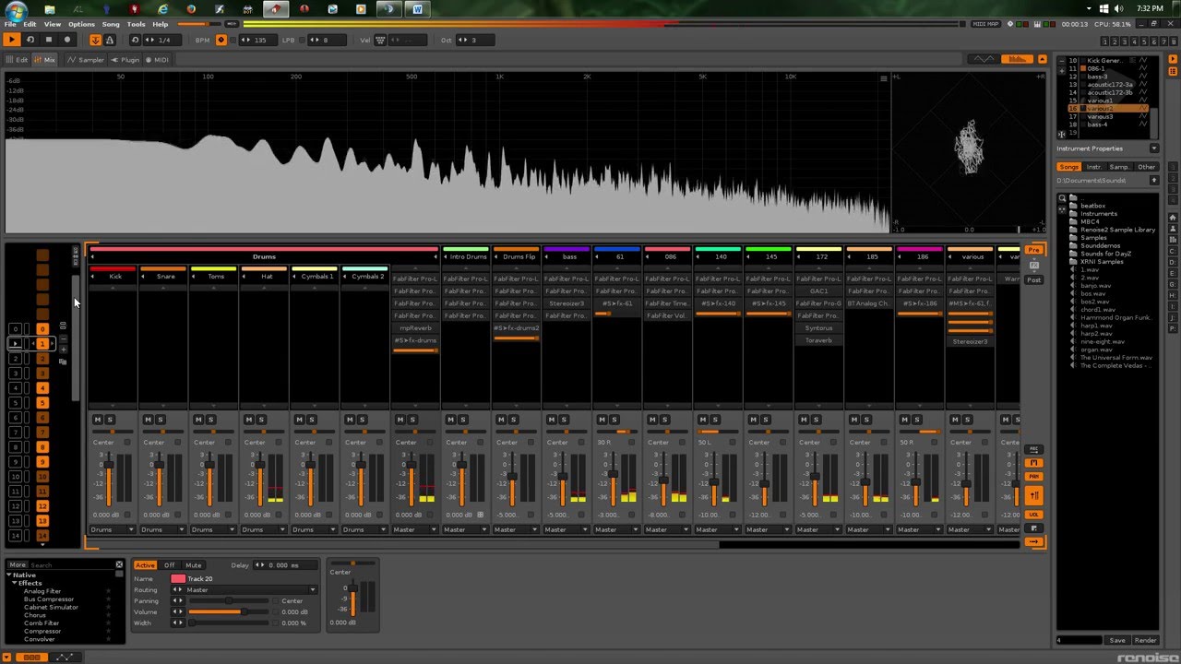Mute the Kick track
Image resolution: width=1181 pixels, height=664 pixels.
tap(97, 420)
